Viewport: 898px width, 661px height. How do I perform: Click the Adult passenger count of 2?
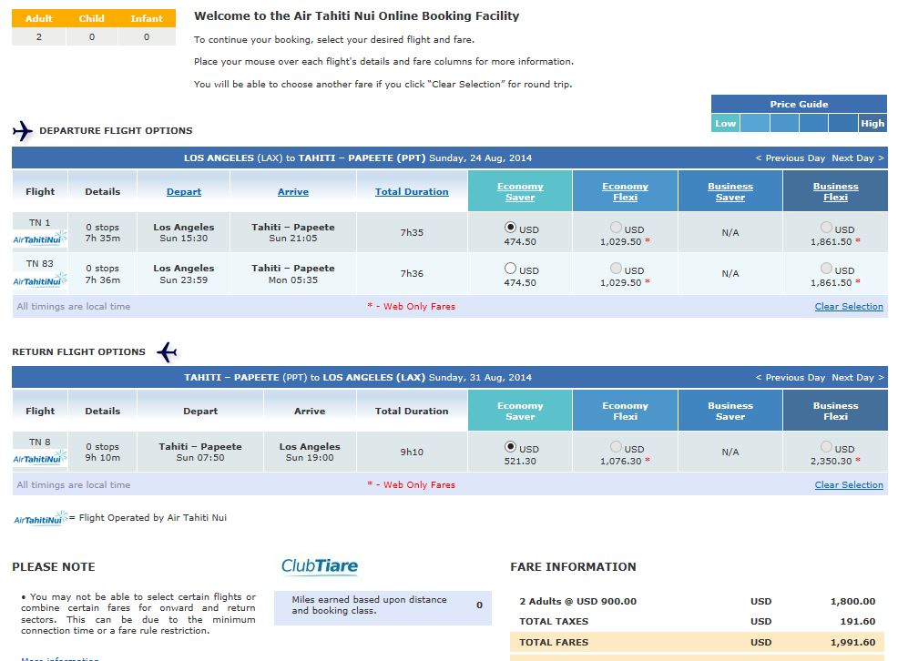pyautogui.click(x=39, y=36)
